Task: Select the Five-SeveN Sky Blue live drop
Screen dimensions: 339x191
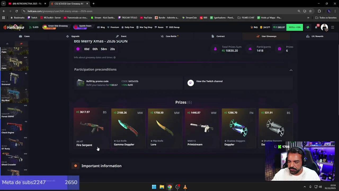Action: pos(14,95)
